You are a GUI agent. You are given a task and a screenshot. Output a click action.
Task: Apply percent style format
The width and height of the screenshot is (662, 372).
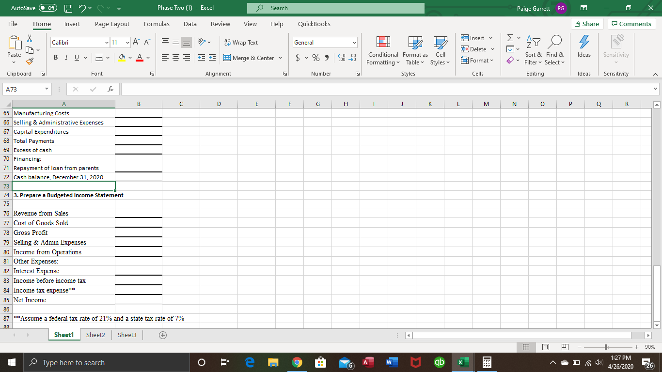pos(316,58)
